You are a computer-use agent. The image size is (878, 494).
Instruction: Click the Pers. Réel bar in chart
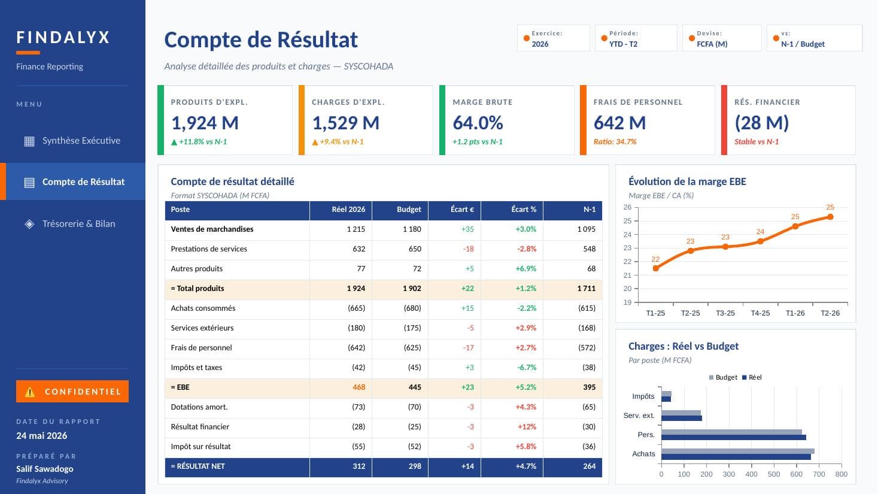tap(734, 438)
